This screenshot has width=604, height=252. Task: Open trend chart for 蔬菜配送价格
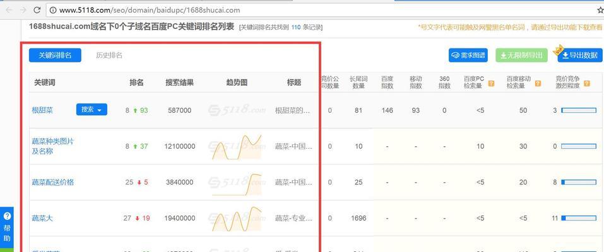pos(237,184)
